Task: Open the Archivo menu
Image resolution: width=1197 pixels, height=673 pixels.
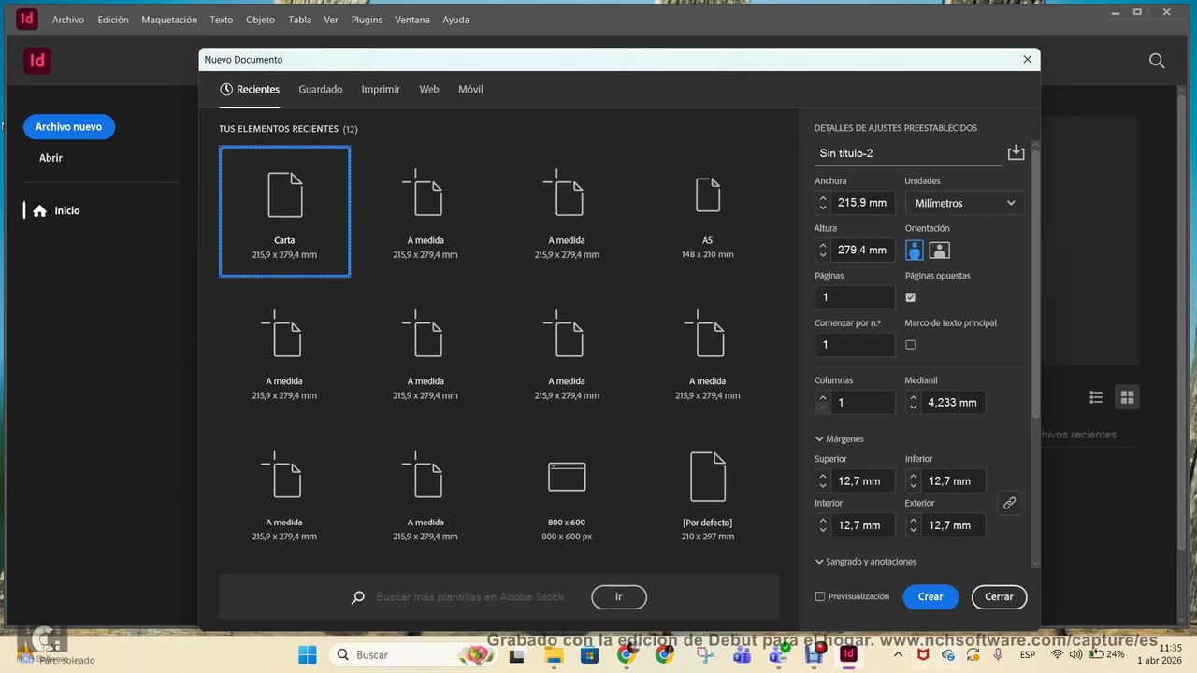Action: tap(68, 20)
